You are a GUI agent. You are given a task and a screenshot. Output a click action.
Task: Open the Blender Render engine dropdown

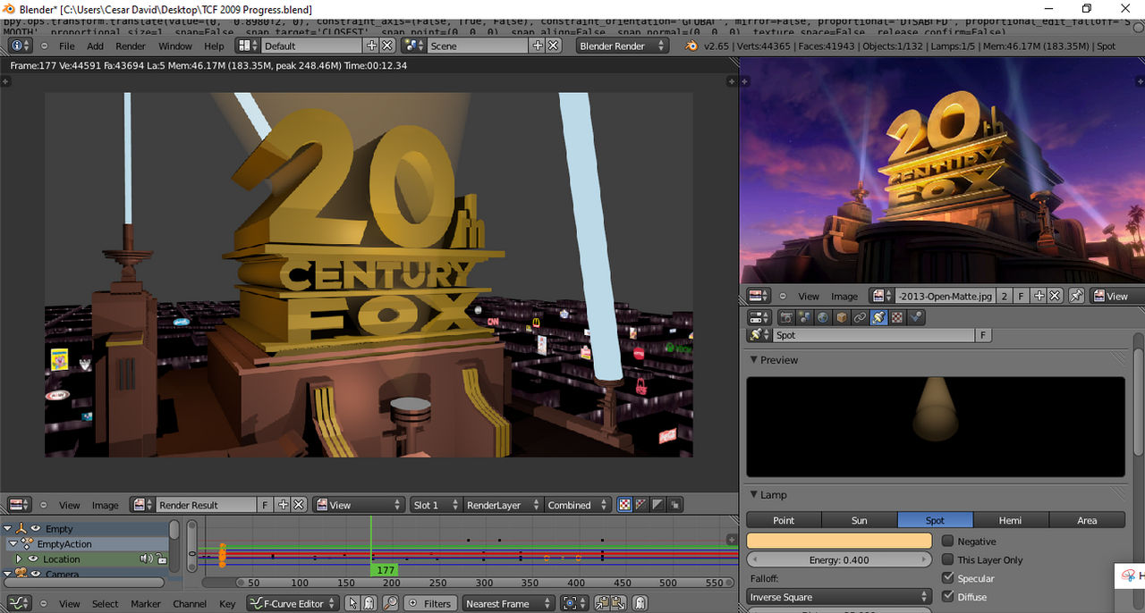(x=622, y=46)
